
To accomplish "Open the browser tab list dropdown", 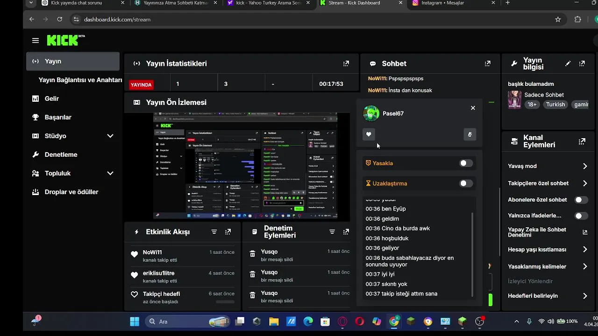I will click(x=31, y=3).
